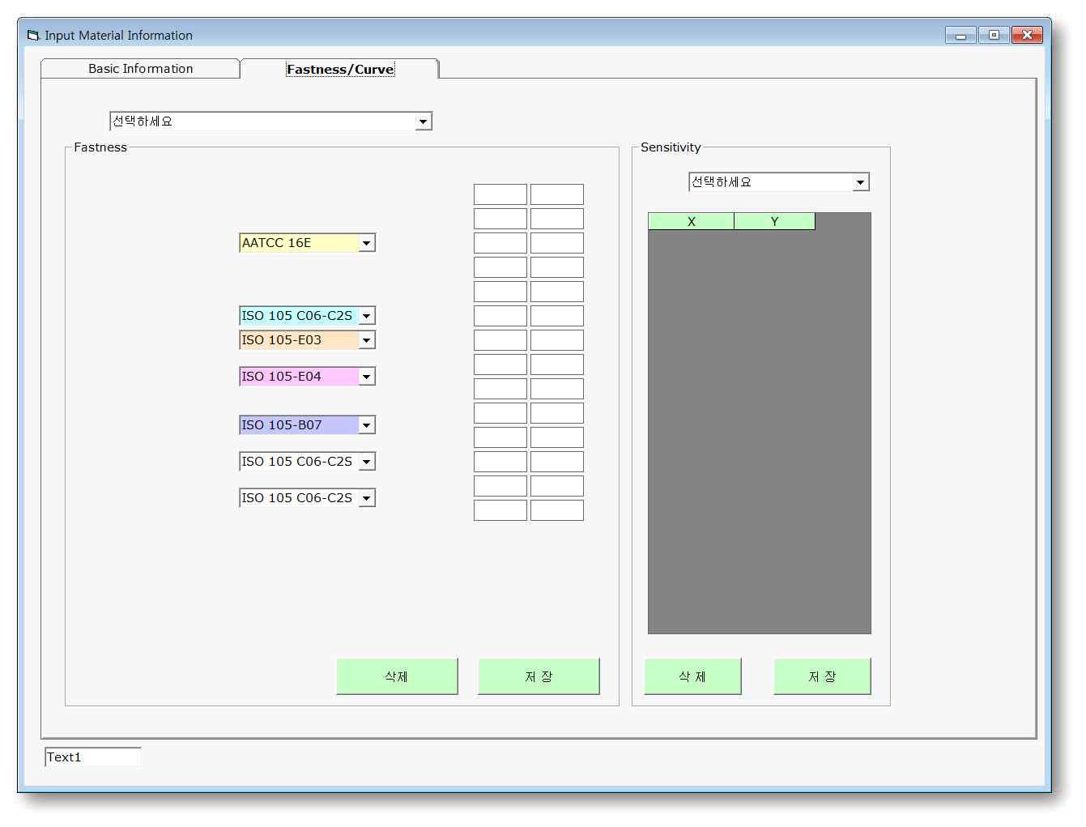Screen dimensions: 1086x827
Task: Expand the cyan ISO 105 C06-C2S dropdown
Action: click(367, 316)
